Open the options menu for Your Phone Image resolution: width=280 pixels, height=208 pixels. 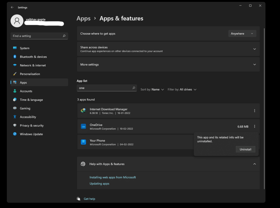[255, 142]
